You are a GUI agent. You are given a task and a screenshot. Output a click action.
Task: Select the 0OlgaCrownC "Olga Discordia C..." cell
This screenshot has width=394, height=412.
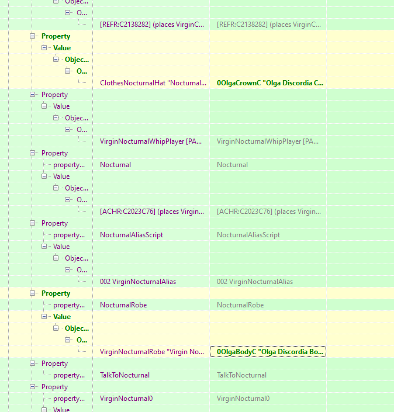pyautogui.click(x=268, y=83)
